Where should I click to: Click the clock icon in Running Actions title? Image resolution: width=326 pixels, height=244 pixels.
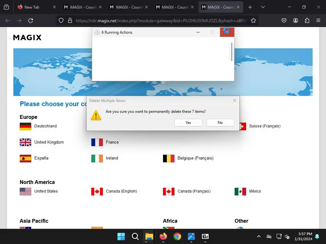coord(97,32)
